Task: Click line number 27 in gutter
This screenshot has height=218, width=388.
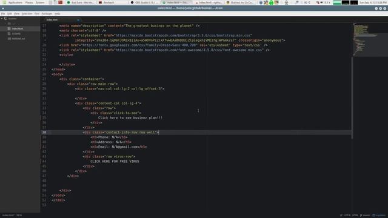Action: click(x=44, y=79)
